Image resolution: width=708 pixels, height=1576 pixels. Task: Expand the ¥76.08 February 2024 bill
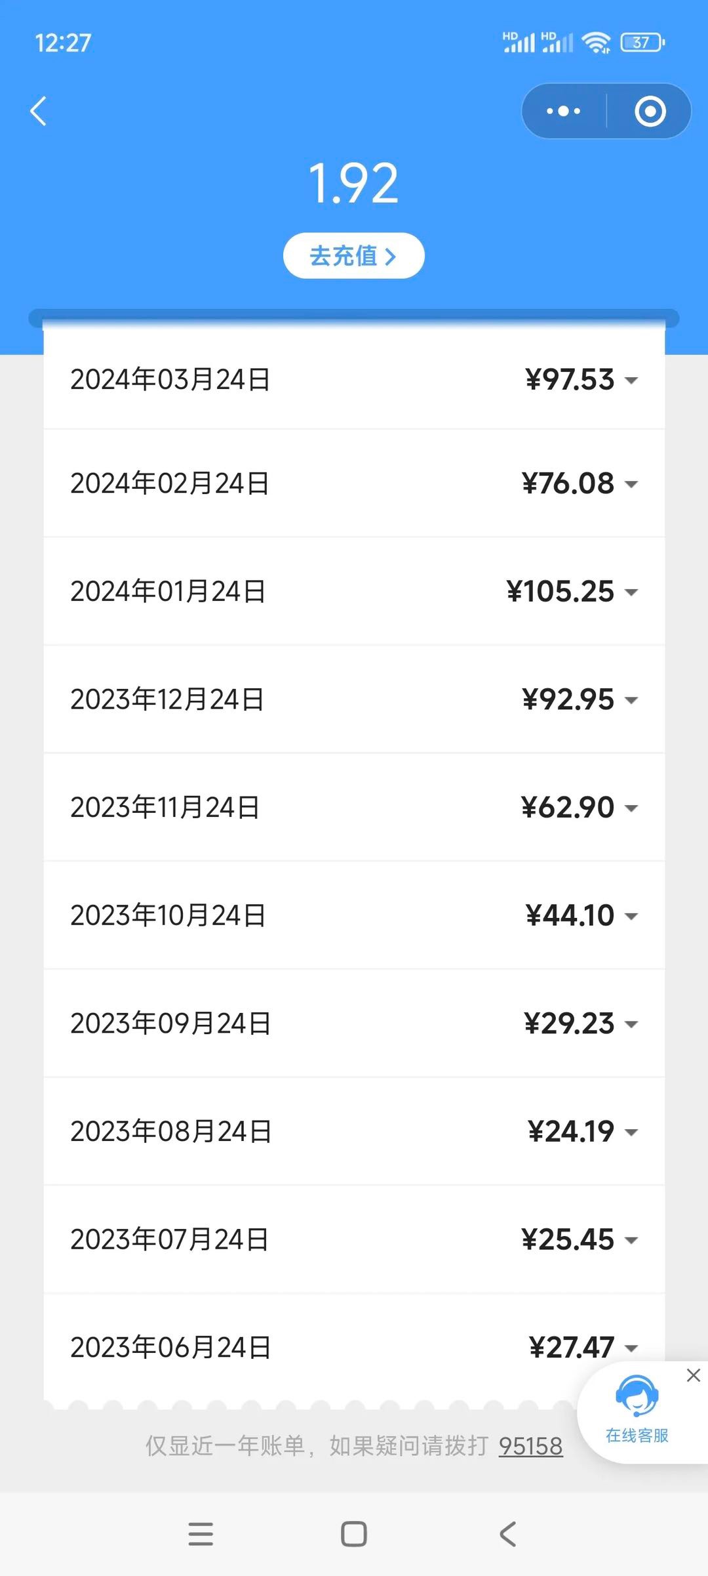(631, 484)
